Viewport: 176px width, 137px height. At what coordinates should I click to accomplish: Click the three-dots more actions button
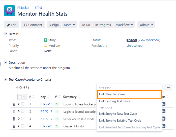click(168, 87)
